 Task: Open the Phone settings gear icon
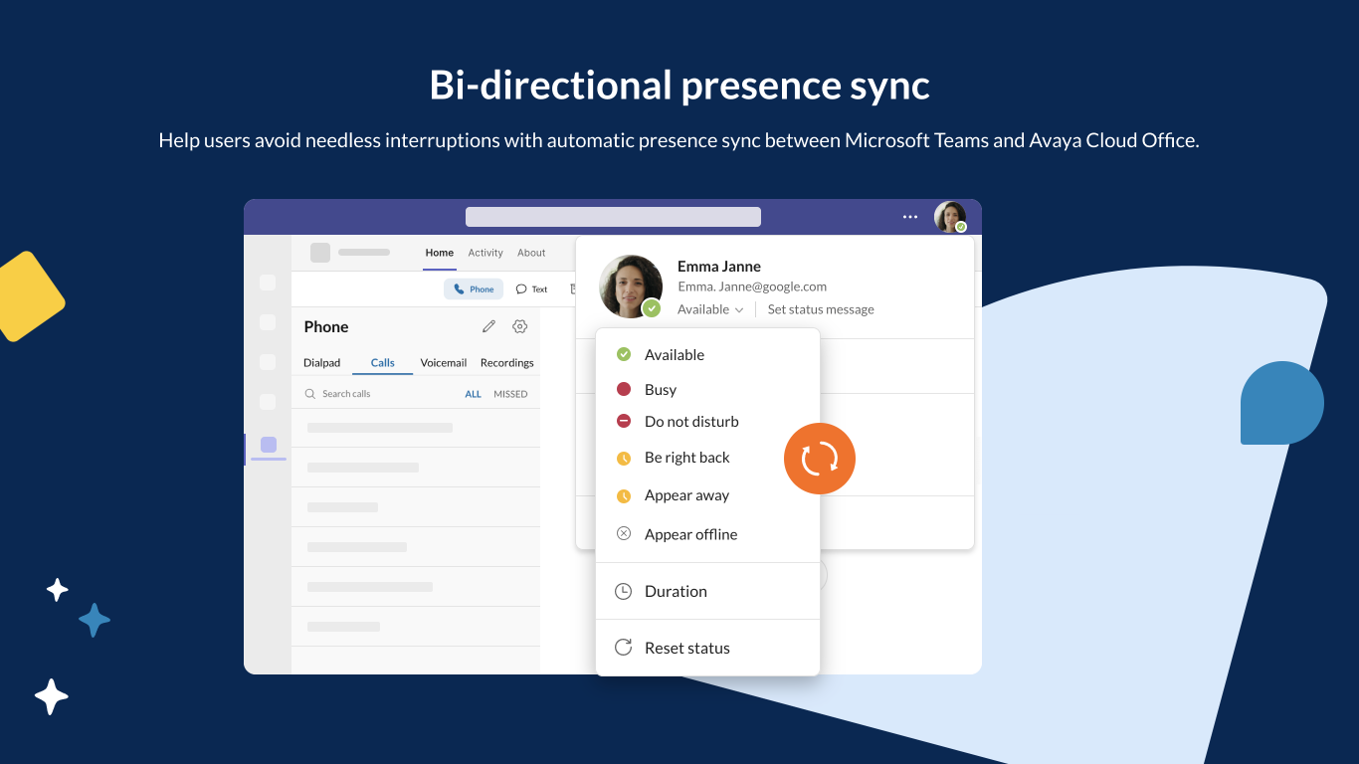(x=519, y=326)
